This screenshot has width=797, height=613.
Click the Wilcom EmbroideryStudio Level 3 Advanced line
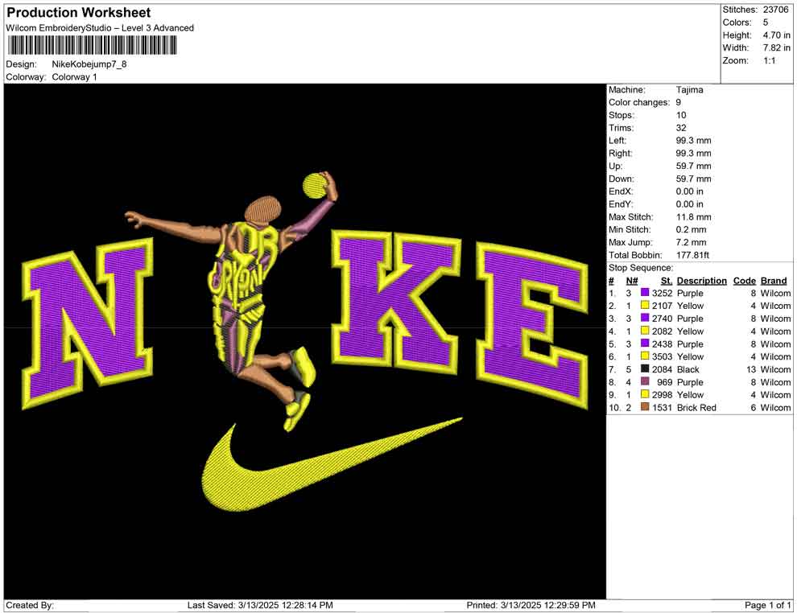coord(100,28)
